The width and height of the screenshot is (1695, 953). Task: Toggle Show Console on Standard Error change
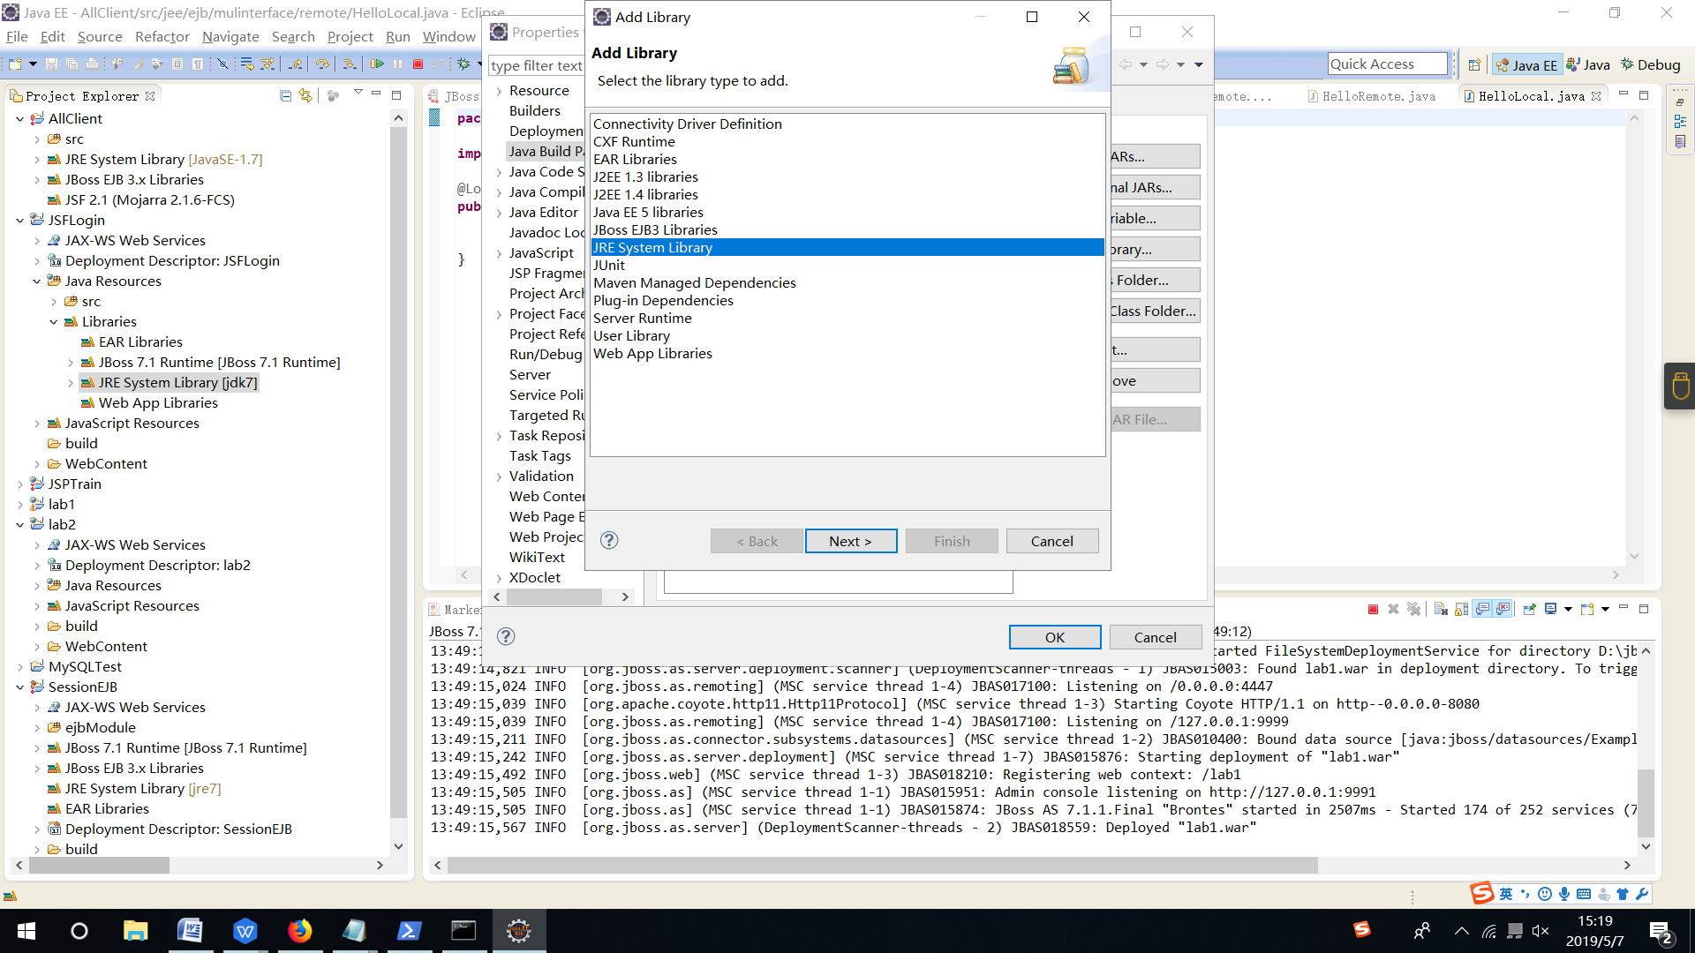tap(1503, 609)
